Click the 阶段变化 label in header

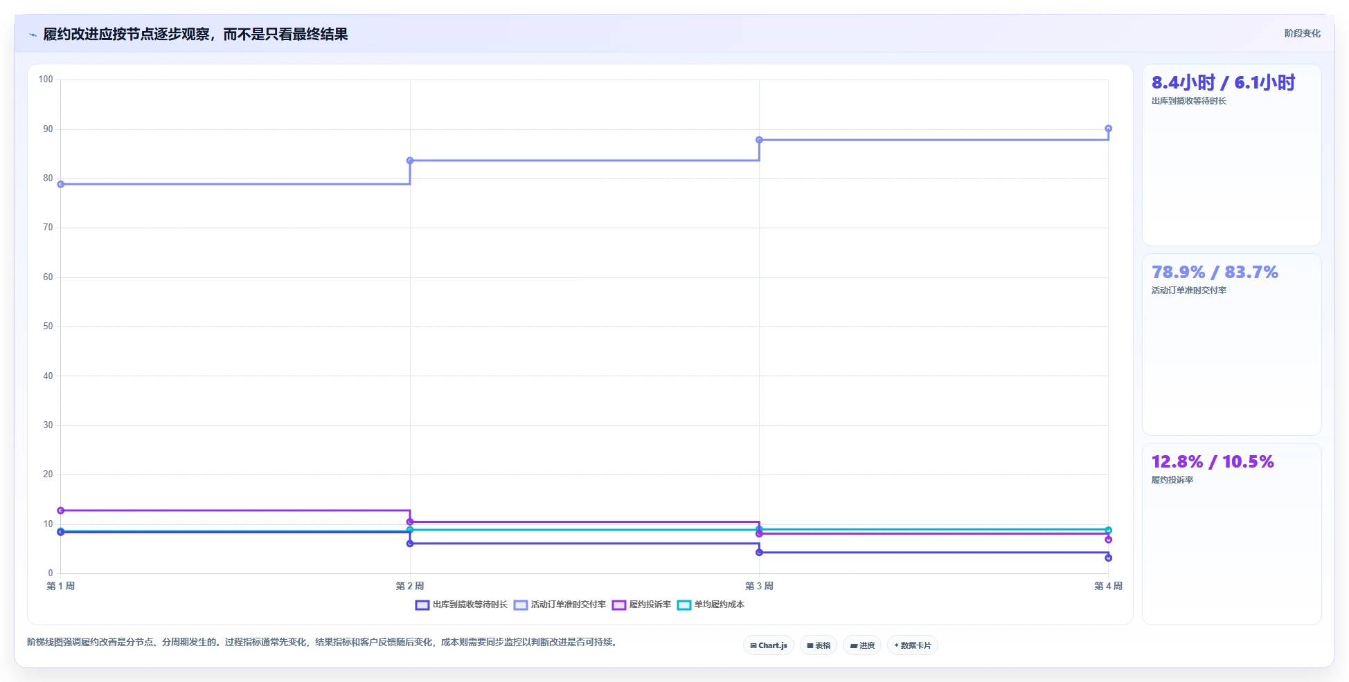[x=1302, y=33]
